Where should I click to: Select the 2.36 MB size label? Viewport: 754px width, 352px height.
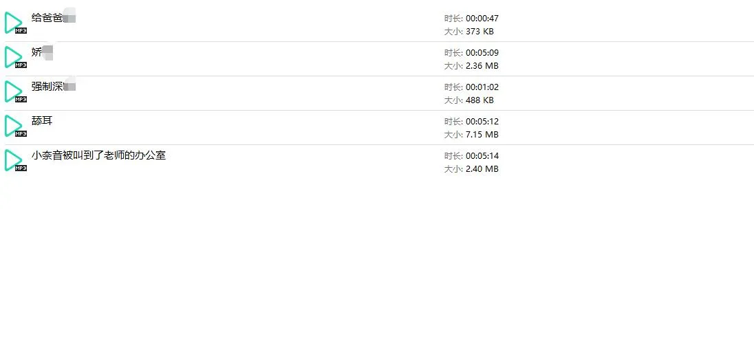[x=482, y=66]
